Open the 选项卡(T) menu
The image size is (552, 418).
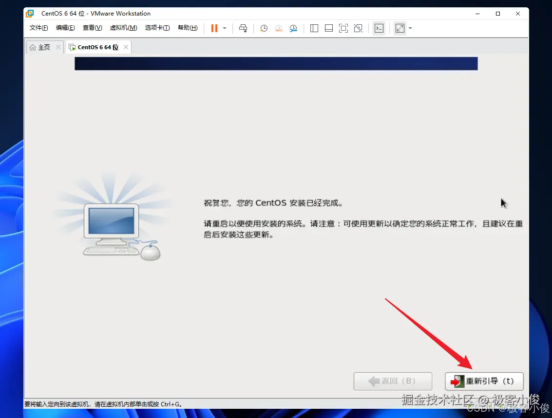coord(157,28)
